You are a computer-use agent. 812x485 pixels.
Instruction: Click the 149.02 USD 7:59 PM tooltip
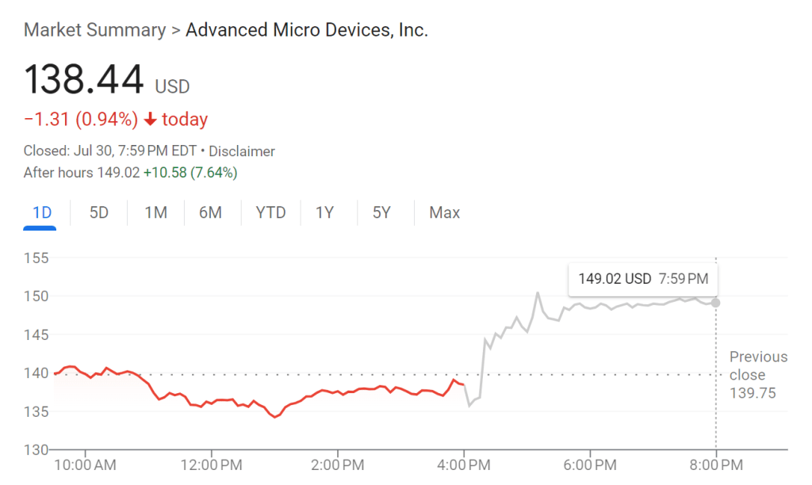click(x=643, y=279)
